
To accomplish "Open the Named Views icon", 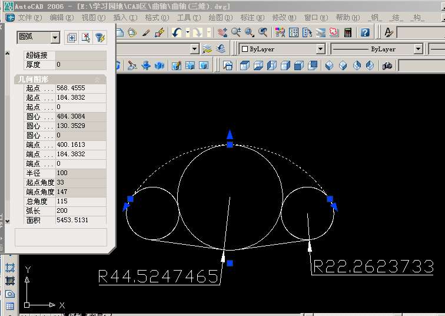I will point(228,65).
